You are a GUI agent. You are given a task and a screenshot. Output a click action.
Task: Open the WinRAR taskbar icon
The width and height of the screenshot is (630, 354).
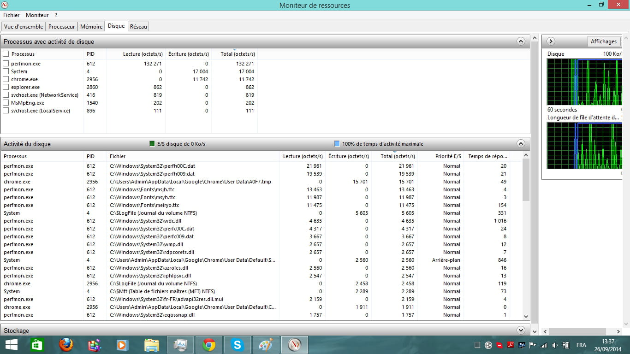(x=95, y=345)
